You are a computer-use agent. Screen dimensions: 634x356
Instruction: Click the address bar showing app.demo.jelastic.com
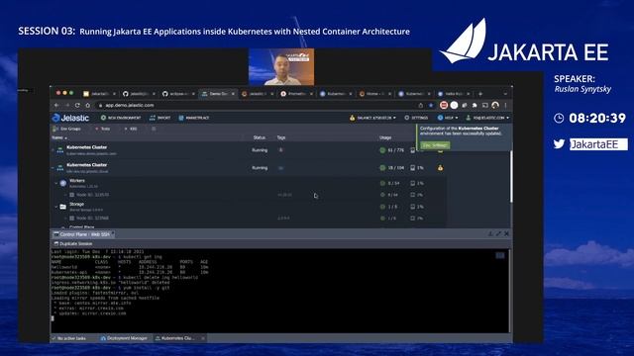pyautogui.click(x=259, y=106)
